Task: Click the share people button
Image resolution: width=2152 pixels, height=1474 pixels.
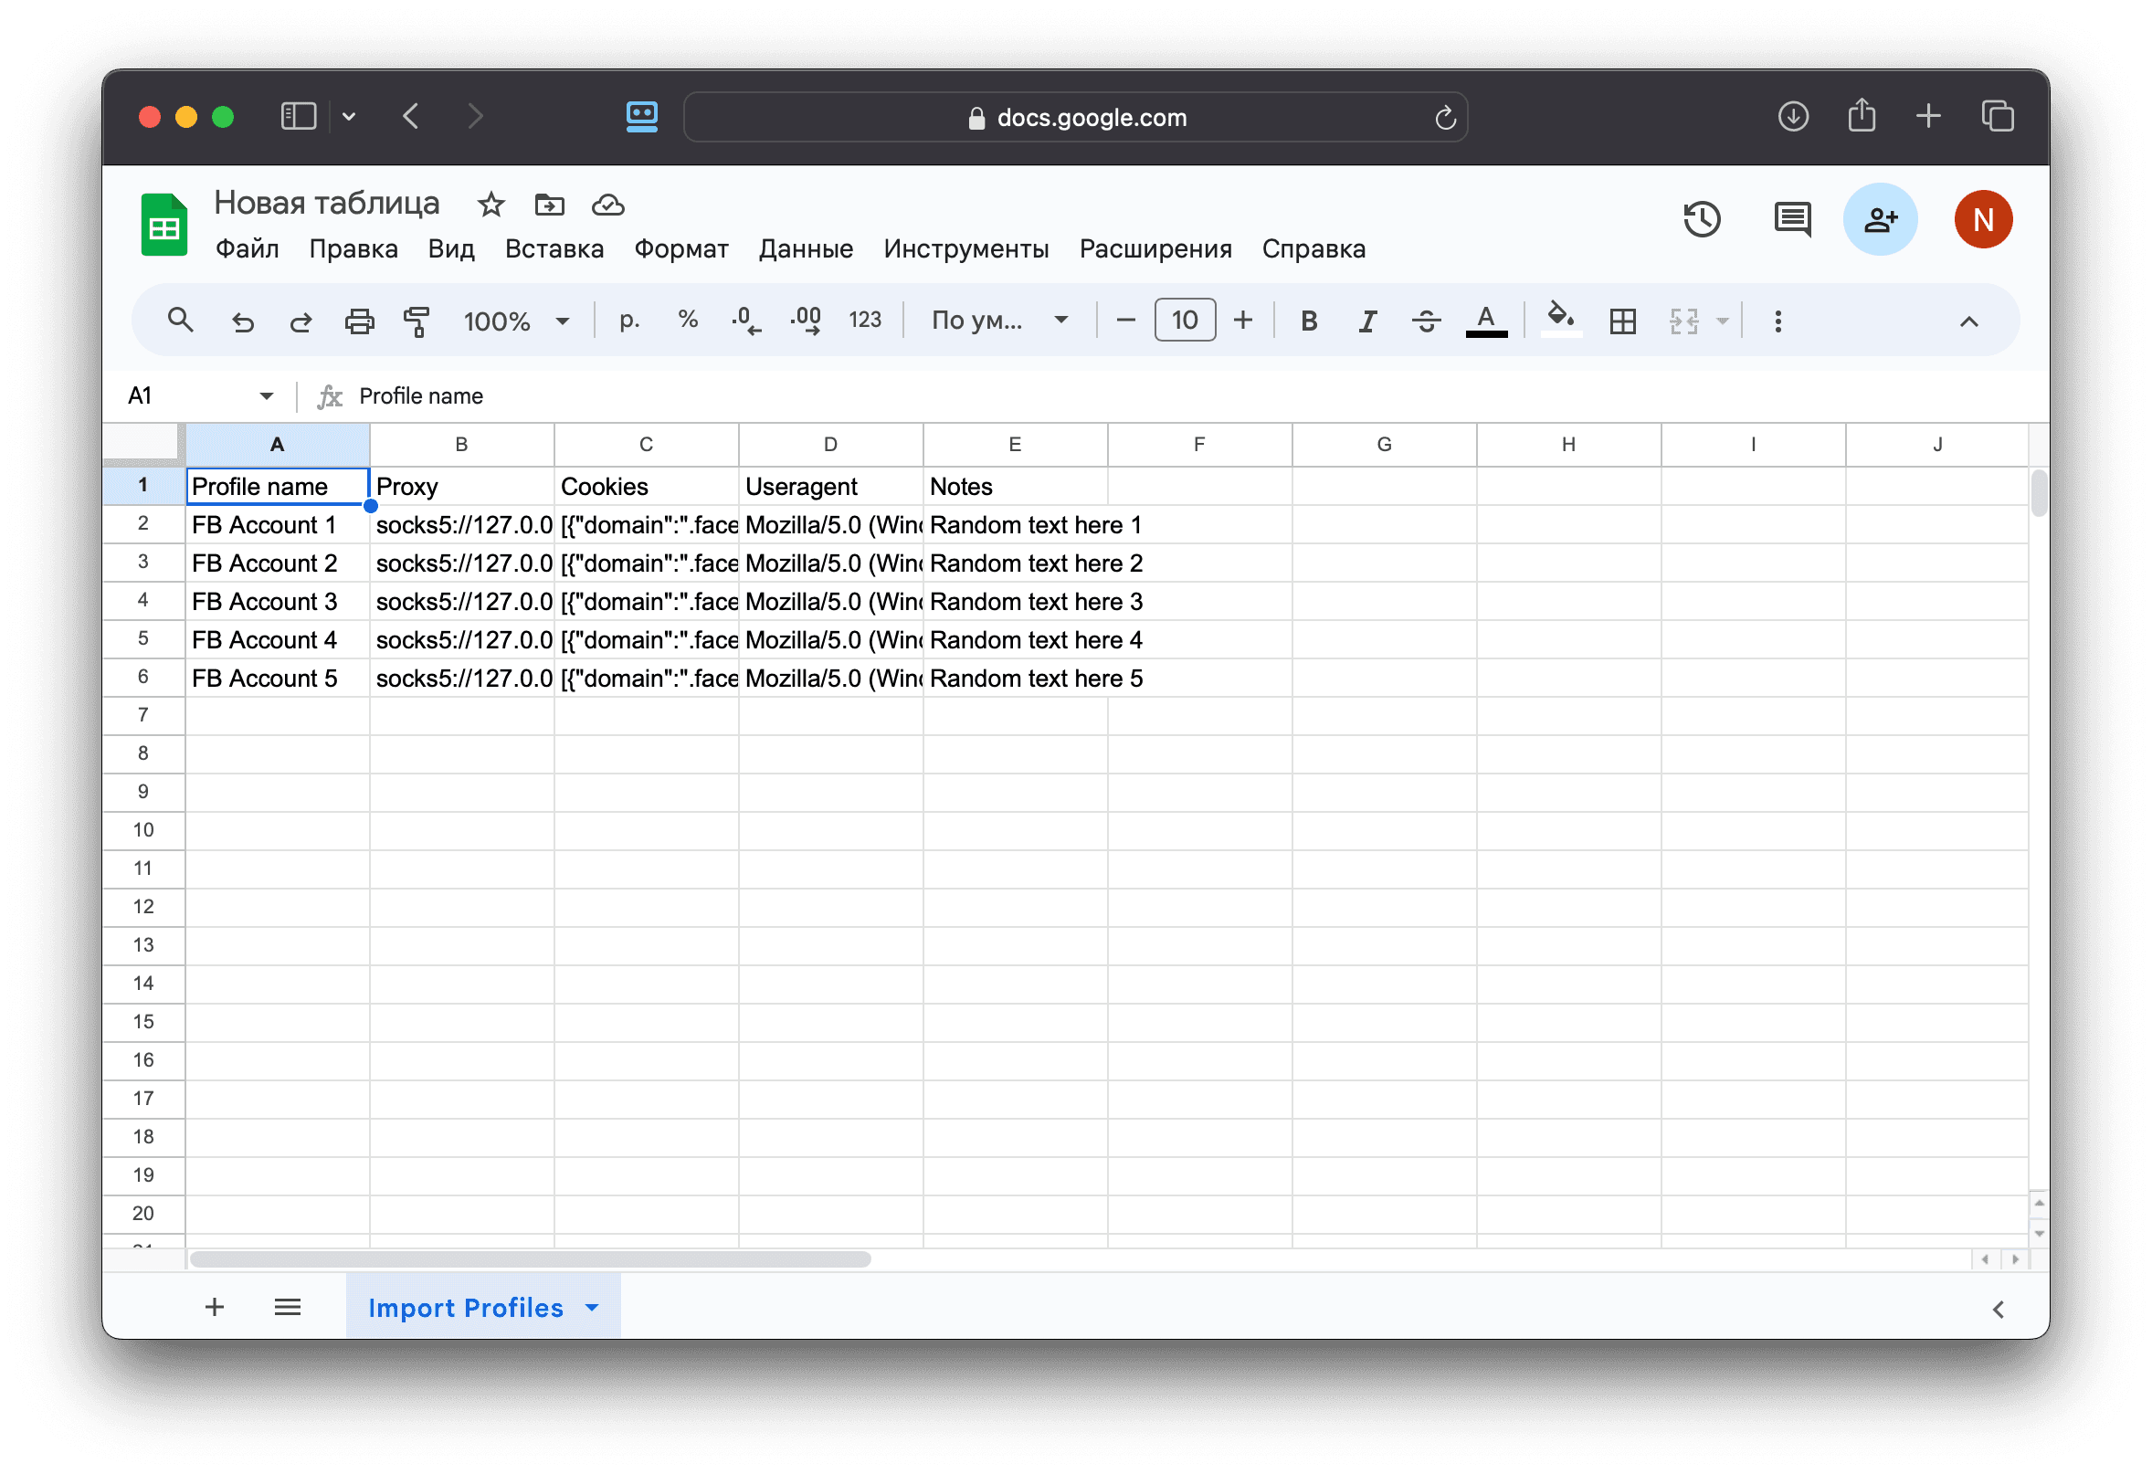Action: click(1880, 219)
